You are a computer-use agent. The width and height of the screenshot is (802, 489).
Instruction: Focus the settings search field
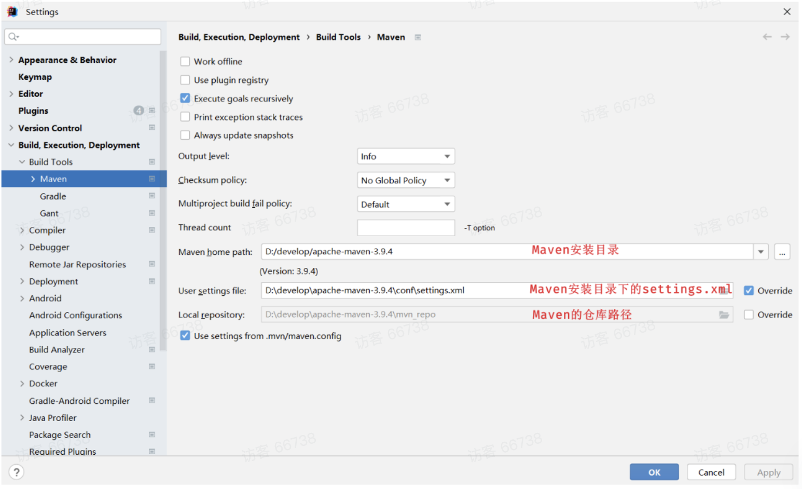click(82, 36)
